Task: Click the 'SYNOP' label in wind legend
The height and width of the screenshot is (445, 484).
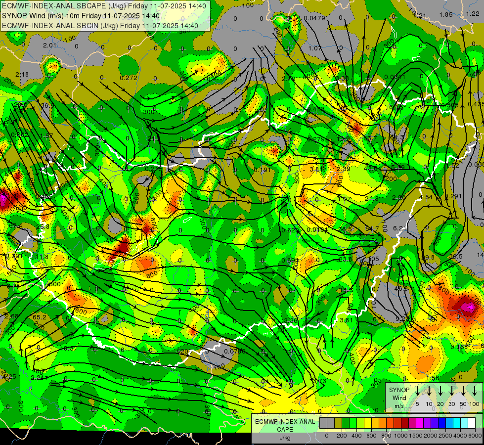Action: 399,390
